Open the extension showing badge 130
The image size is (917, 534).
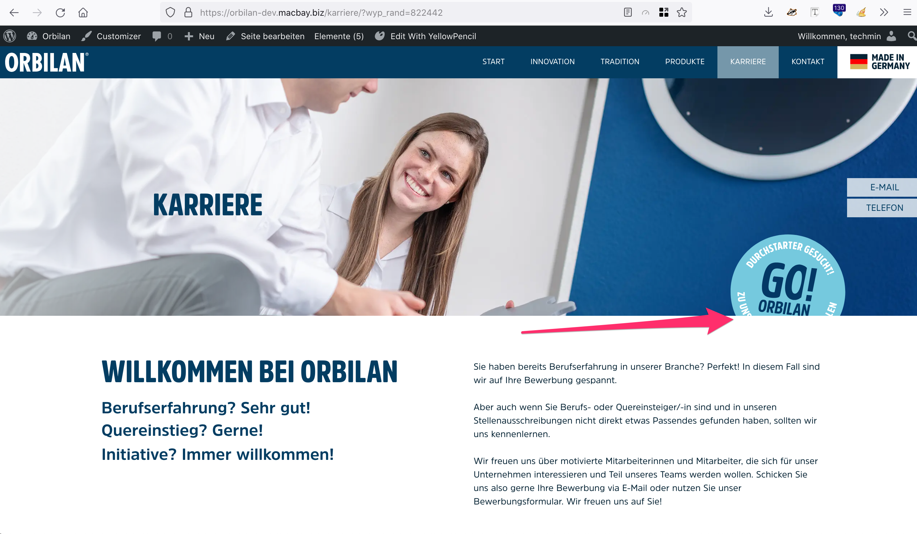(x=839, y=11)
